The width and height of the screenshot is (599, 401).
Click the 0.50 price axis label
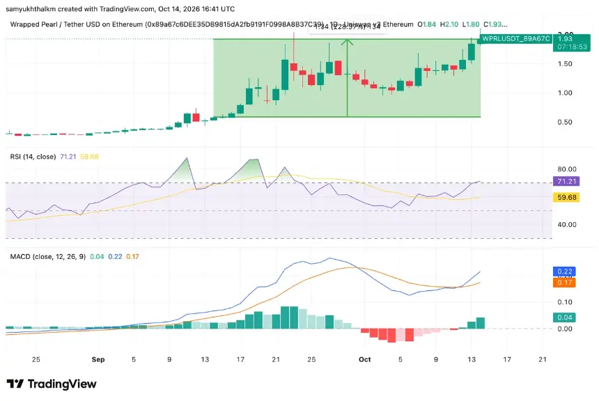click(565, 123)
